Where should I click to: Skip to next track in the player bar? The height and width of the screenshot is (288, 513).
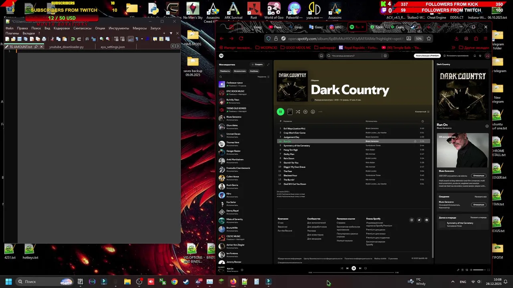(x=360, y=268)
